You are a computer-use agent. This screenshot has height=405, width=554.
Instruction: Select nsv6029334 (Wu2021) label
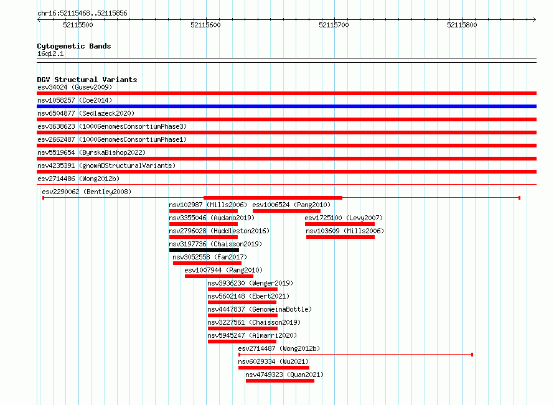[x=273, y=361]
